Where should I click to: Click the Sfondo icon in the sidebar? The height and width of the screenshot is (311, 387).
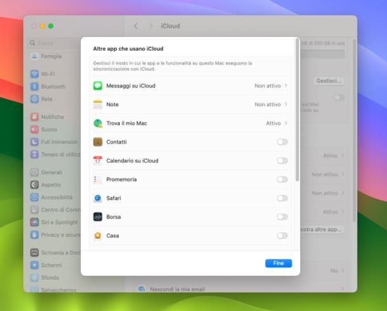tap(34, 278)
